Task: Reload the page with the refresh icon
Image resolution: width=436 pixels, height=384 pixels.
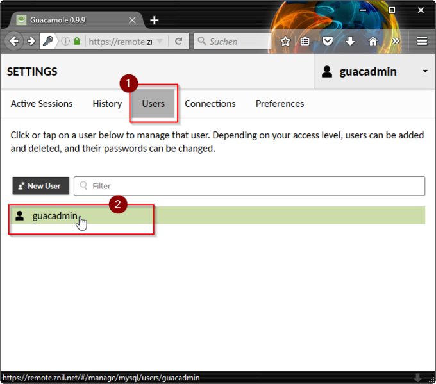Action: pos(179,41)
